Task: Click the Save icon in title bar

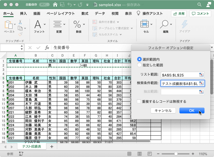Action: (62, 5)
